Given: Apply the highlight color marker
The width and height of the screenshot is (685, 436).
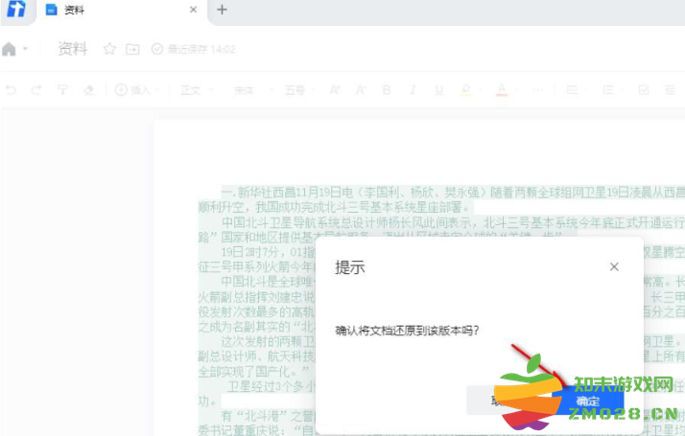Looking at the screenshot, I should 465,90.
